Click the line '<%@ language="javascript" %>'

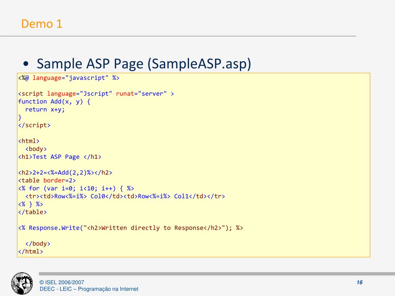click(x=69, y=78)
